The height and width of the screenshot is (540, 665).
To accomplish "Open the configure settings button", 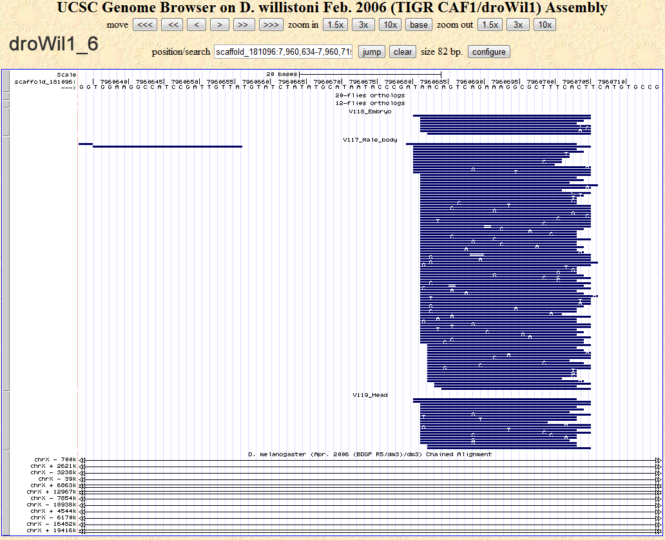I will coord(489,52).
